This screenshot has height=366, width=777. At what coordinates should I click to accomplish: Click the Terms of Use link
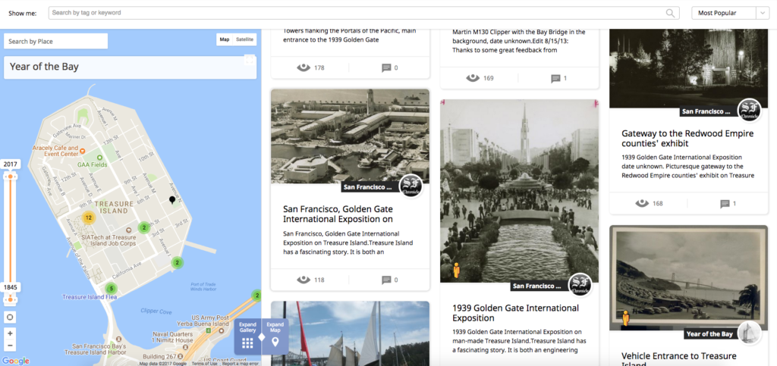click(204, 364)
